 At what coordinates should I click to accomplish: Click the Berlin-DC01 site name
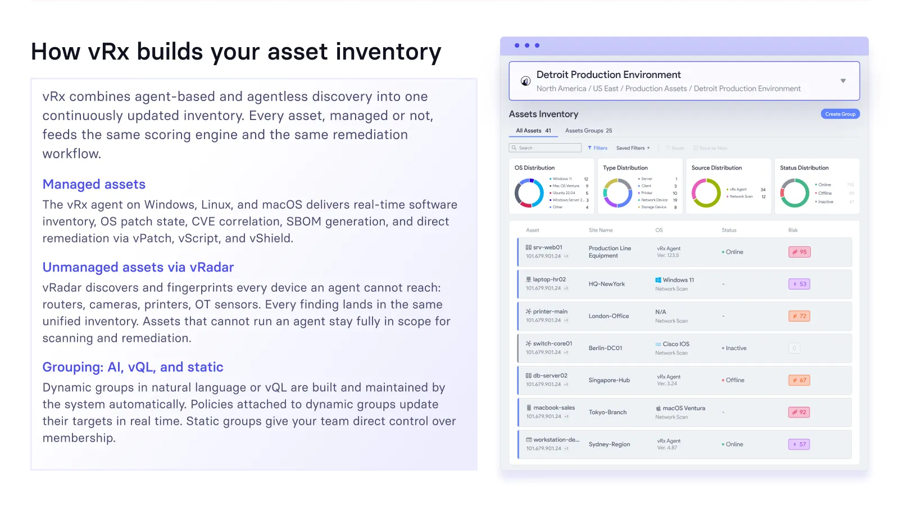point(606,348)
